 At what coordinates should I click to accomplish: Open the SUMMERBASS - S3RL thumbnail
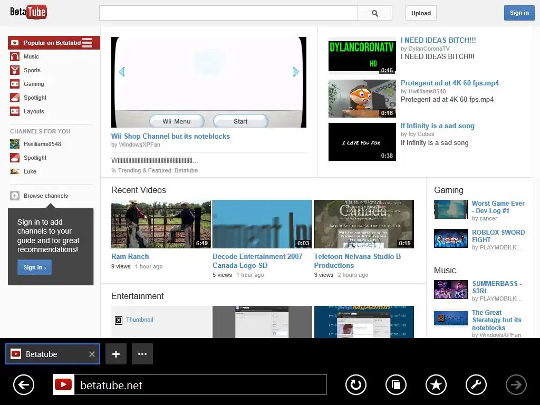[x=451, y=290]
